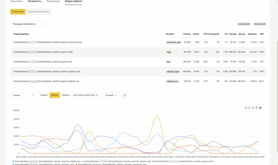Select the Яндекс Директ tab
The width and height of the screenshot is (278, 165).
[74, 1]
